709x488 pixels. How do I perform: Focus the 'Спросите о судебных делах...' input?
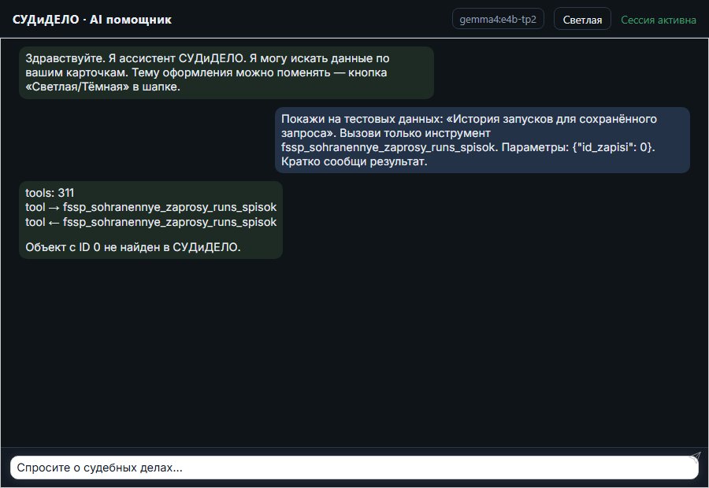(354, 468)
